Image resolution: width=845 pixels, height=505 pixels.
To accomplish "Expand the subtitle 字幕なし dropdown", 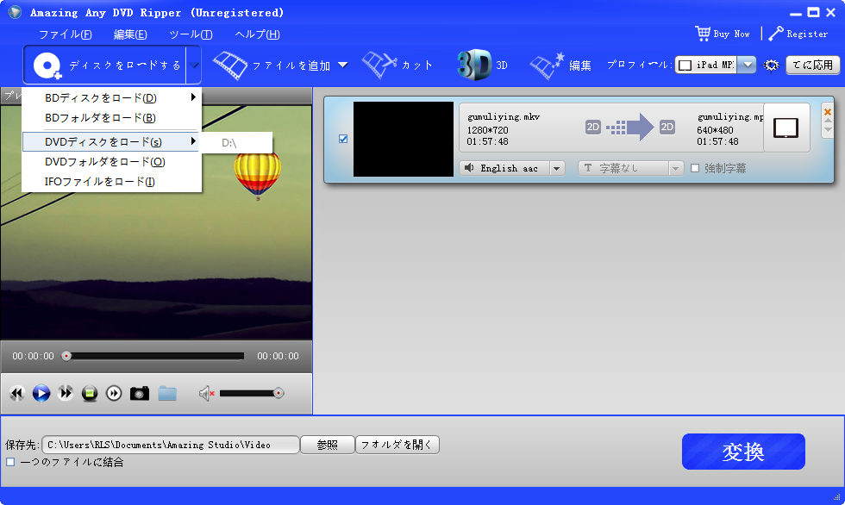I will click(x=676, y=169).
